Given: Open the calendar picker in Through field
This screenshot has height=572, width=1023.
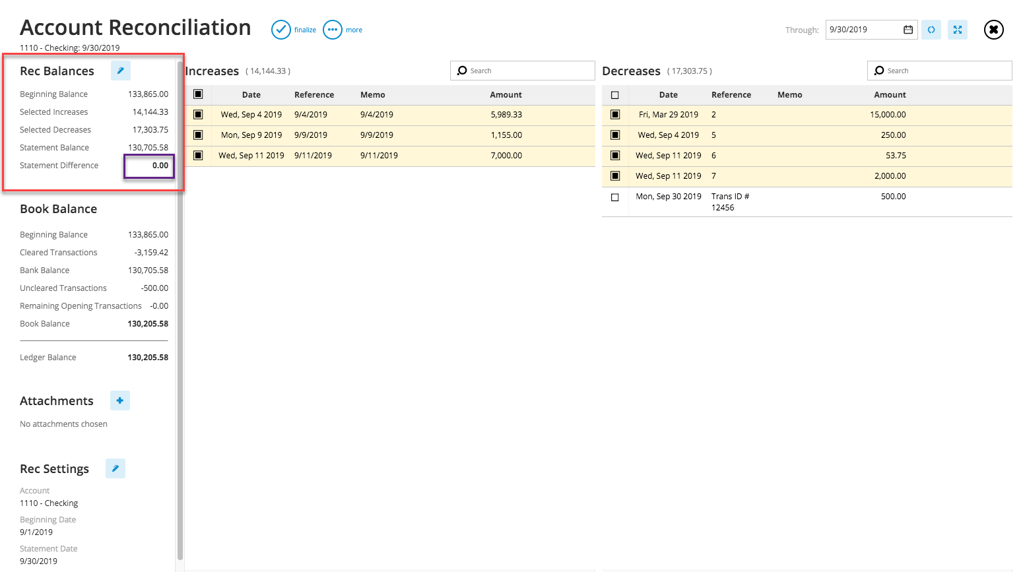Looking at the screenshot, I should point(908,30).
